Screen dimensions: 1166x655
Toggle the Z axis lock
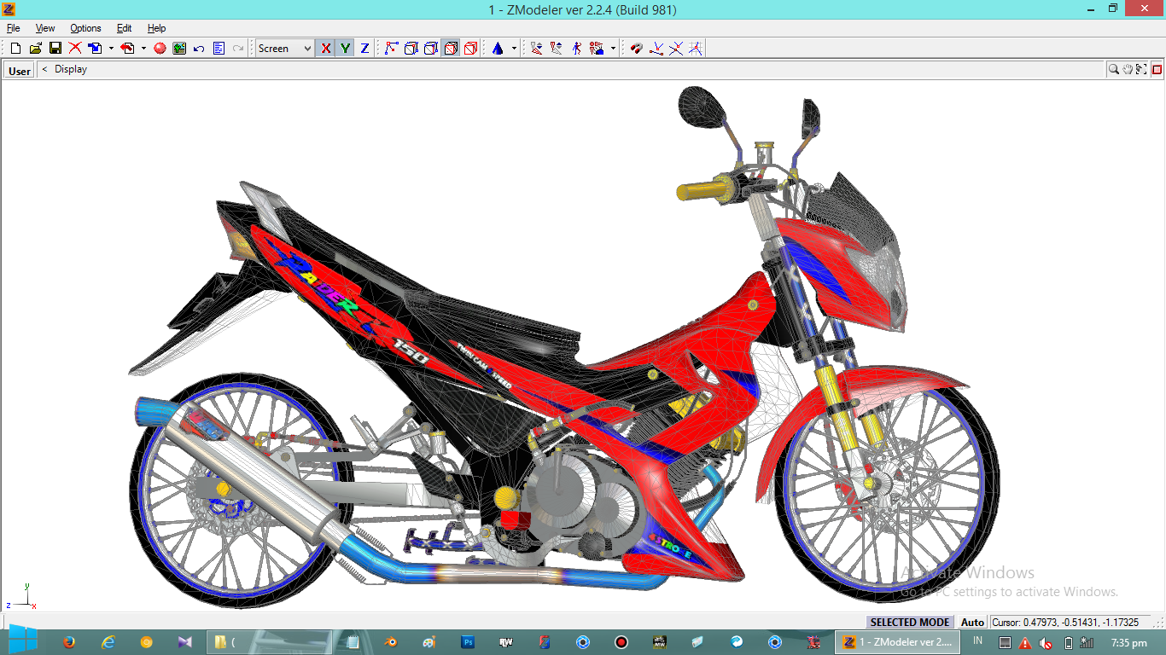tap(364, 49)
